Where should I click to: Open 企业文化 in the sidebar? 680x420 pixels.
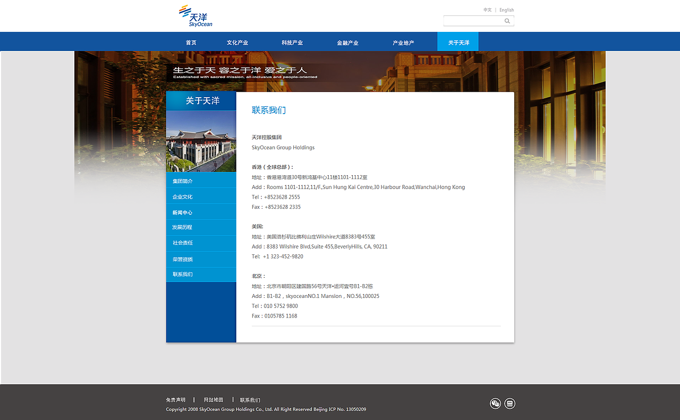click(201, 196)
